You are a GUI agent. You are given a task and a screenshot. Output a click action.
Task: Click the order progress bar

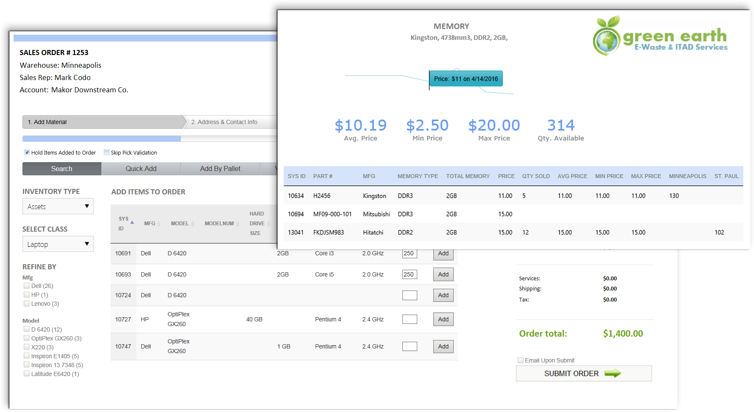point(150,138)
